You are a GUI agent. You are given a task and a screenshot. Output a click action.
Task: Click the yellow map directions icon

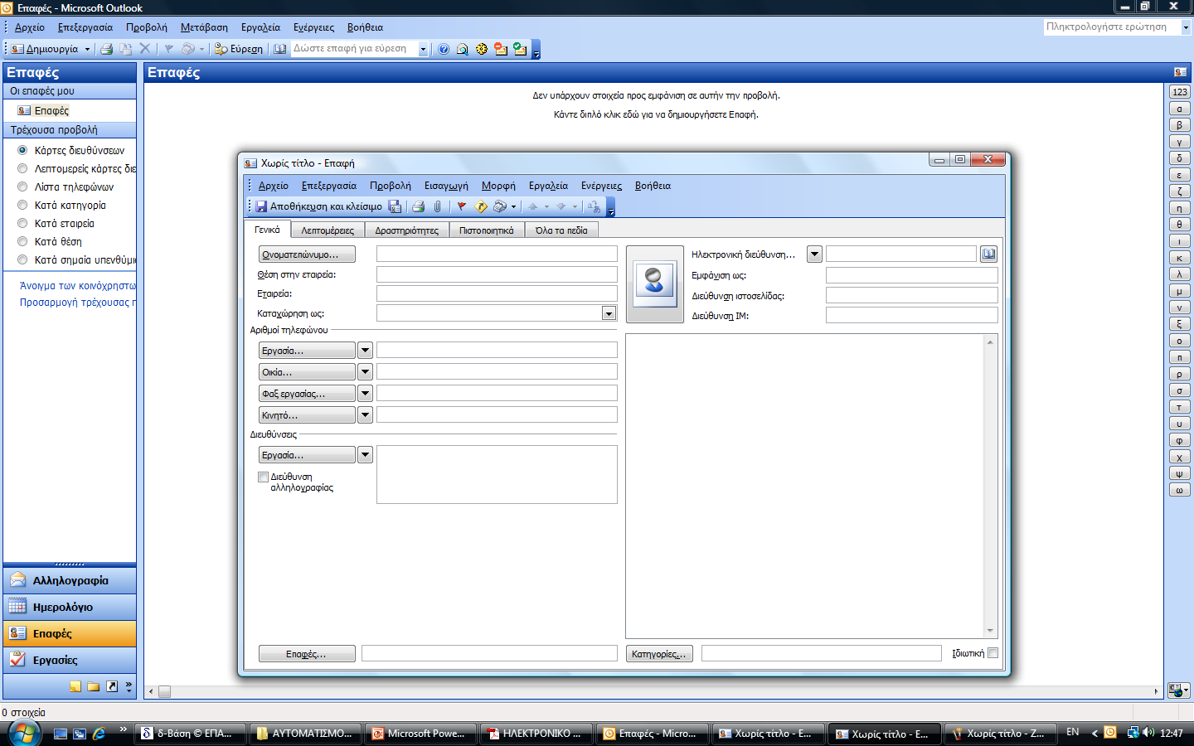[x=481, y=206]
